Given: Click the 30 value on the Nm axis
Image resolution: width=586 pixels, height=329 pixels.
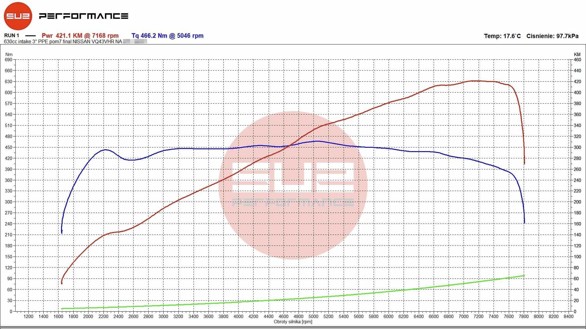Looking at the screenshot, I should pyautogui.click(x=9, y=301).
